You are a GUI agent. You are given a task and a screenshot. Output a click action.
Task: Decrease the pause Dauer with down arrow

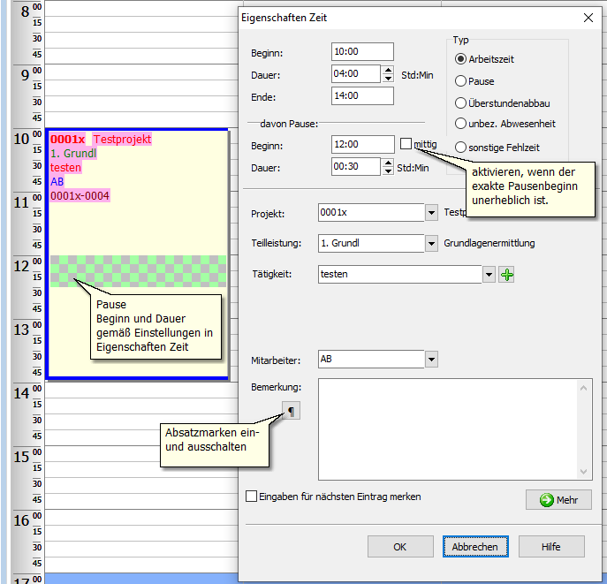click(388, 171)
